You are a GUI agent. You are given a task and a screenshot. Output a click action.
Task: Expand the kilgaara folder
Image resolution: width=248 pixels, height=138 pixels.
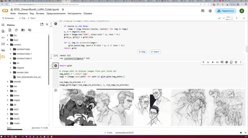10,68
